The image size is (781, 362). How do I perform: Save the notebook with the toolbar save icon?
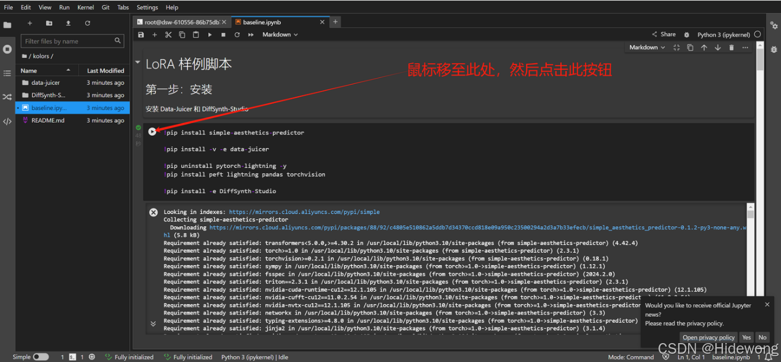click(x=141, y=35)
